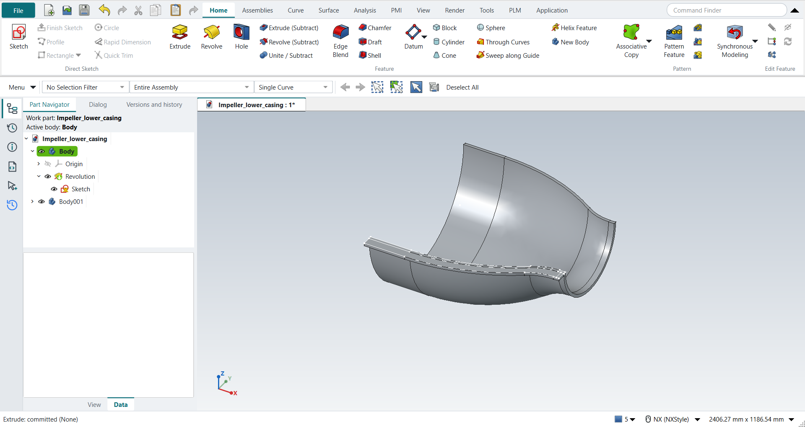Click the Deselect All button
Screen dimensions: 805x427
pyautogui.click(x=462, y=87)
